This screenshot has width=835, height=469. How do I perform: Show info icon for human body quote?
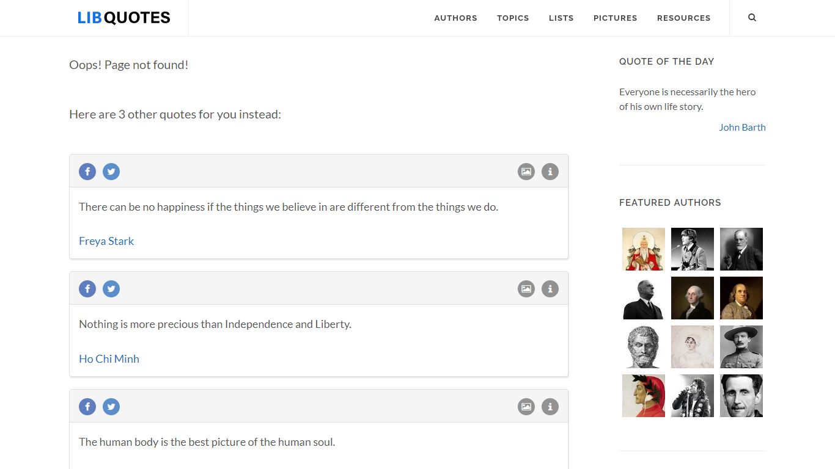coord(550,407)
